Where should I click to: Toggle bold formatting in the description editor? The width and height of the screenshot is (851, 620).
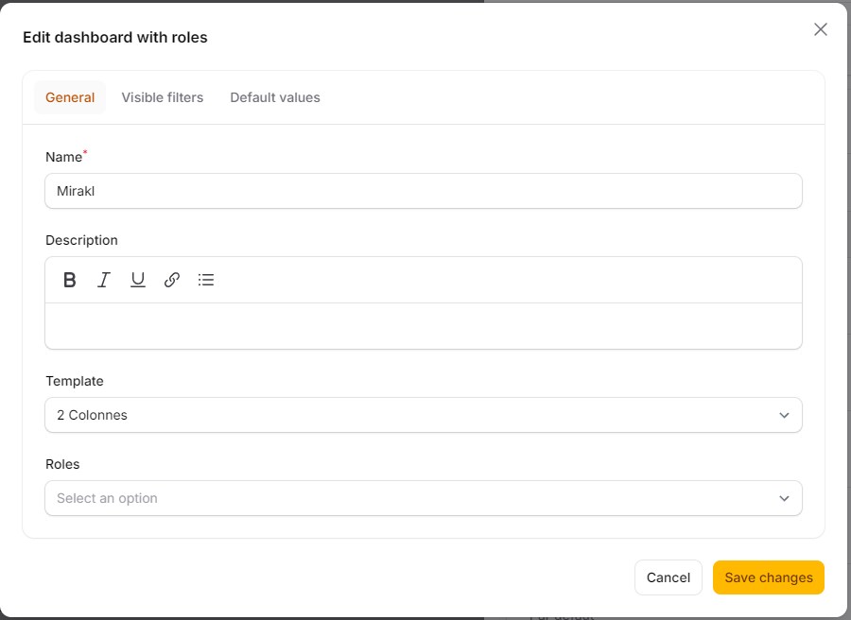[x=69, y=279]
